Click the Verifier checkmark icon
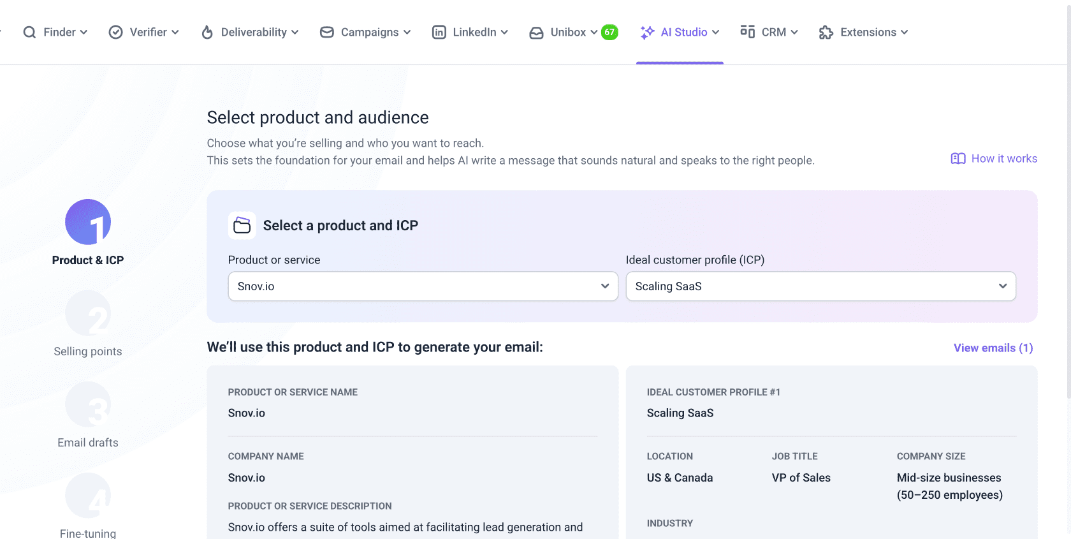The image size is (1071, 539). click(115, 33)
